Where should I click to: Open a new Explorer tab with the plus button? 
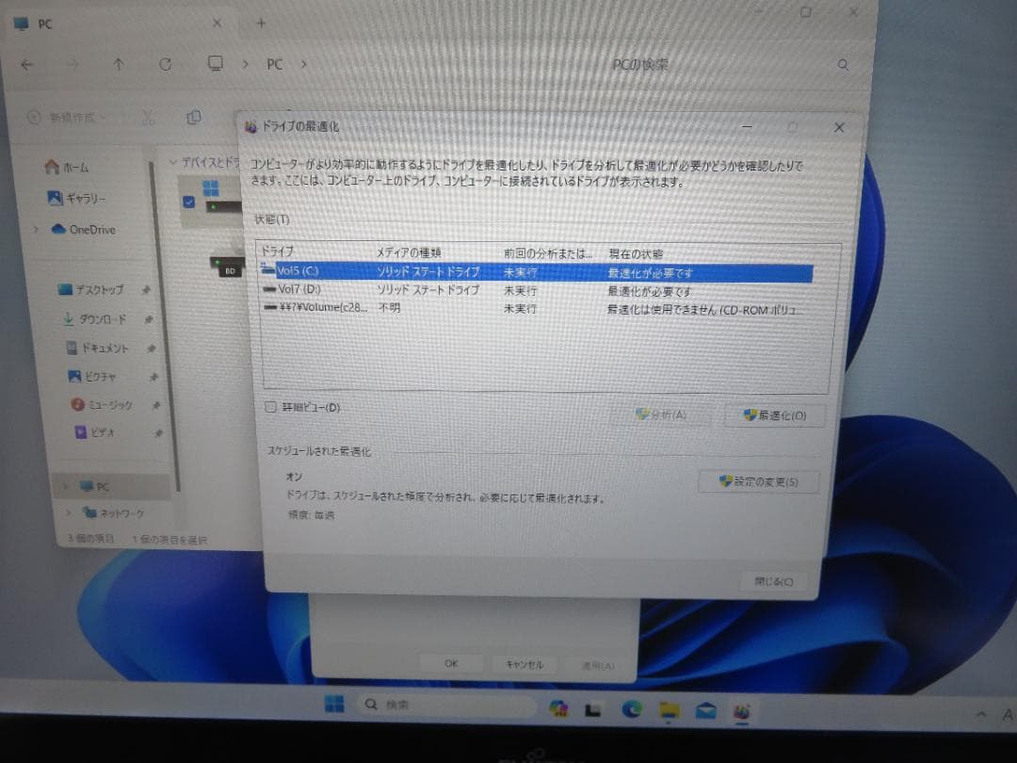[260, 24]
